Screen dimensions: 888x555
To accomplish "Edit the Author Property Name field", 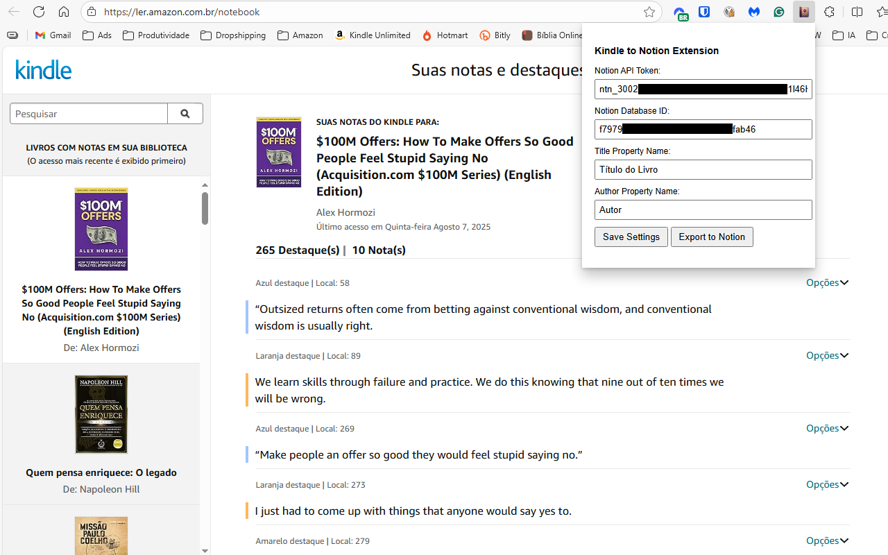I will [703, 210].
